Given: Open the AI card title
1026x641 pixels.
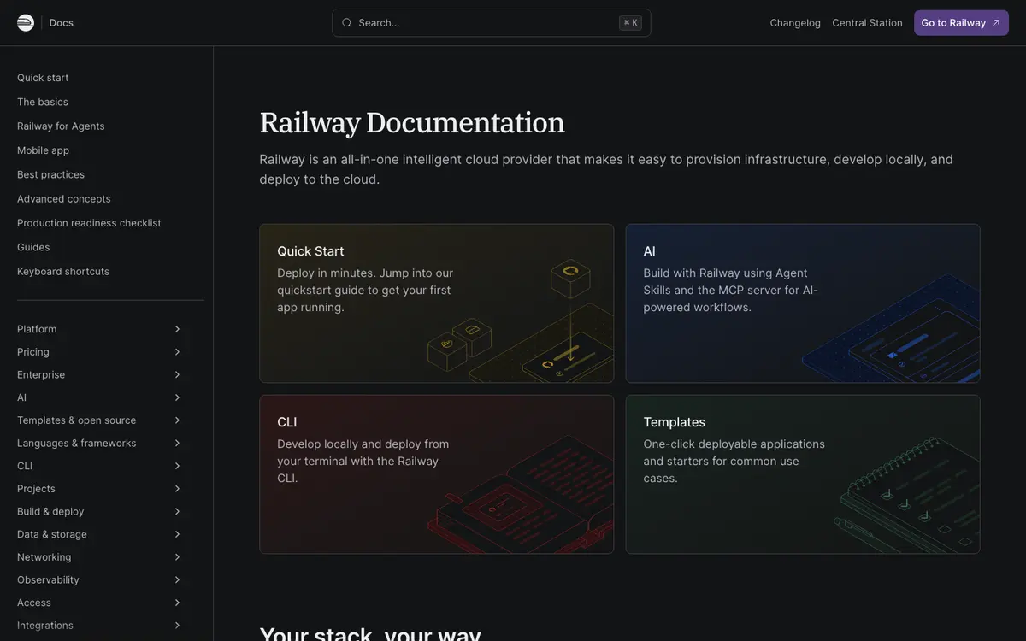Looking at the screenshot, I should tap(650, 251).
